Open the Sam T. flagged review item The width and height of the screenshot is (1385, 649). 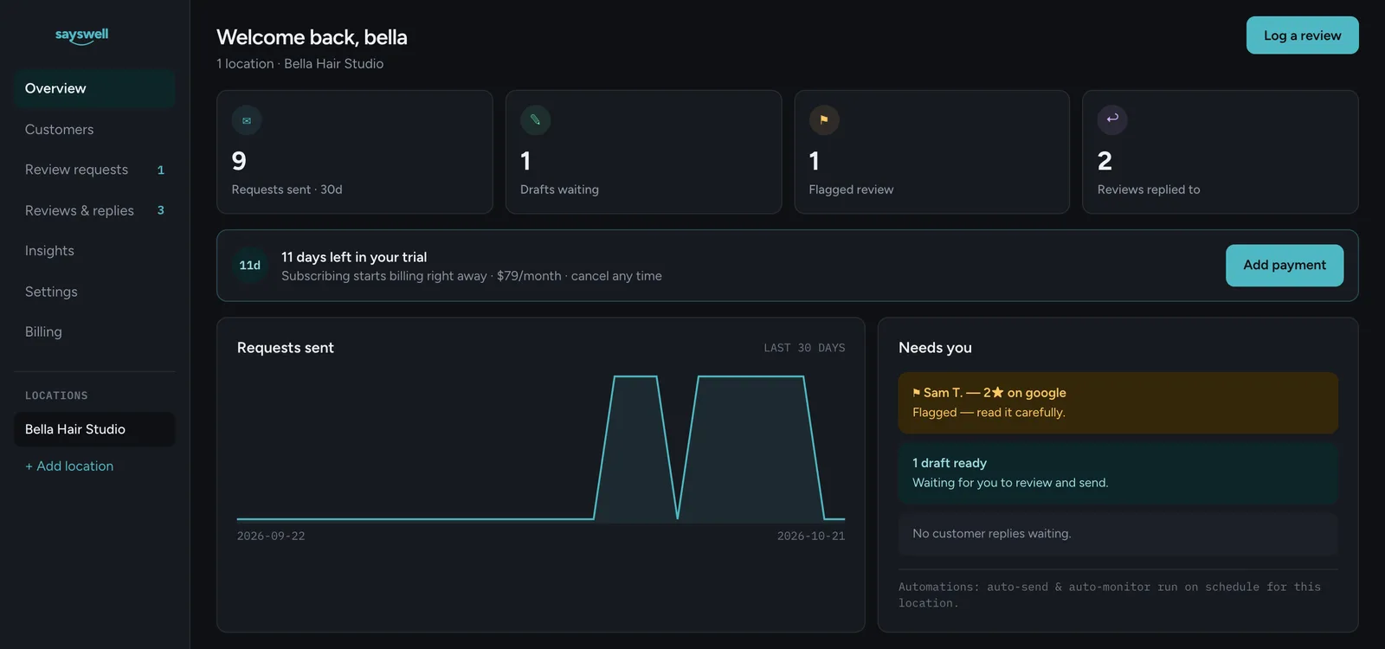[x=1118, y=402]
